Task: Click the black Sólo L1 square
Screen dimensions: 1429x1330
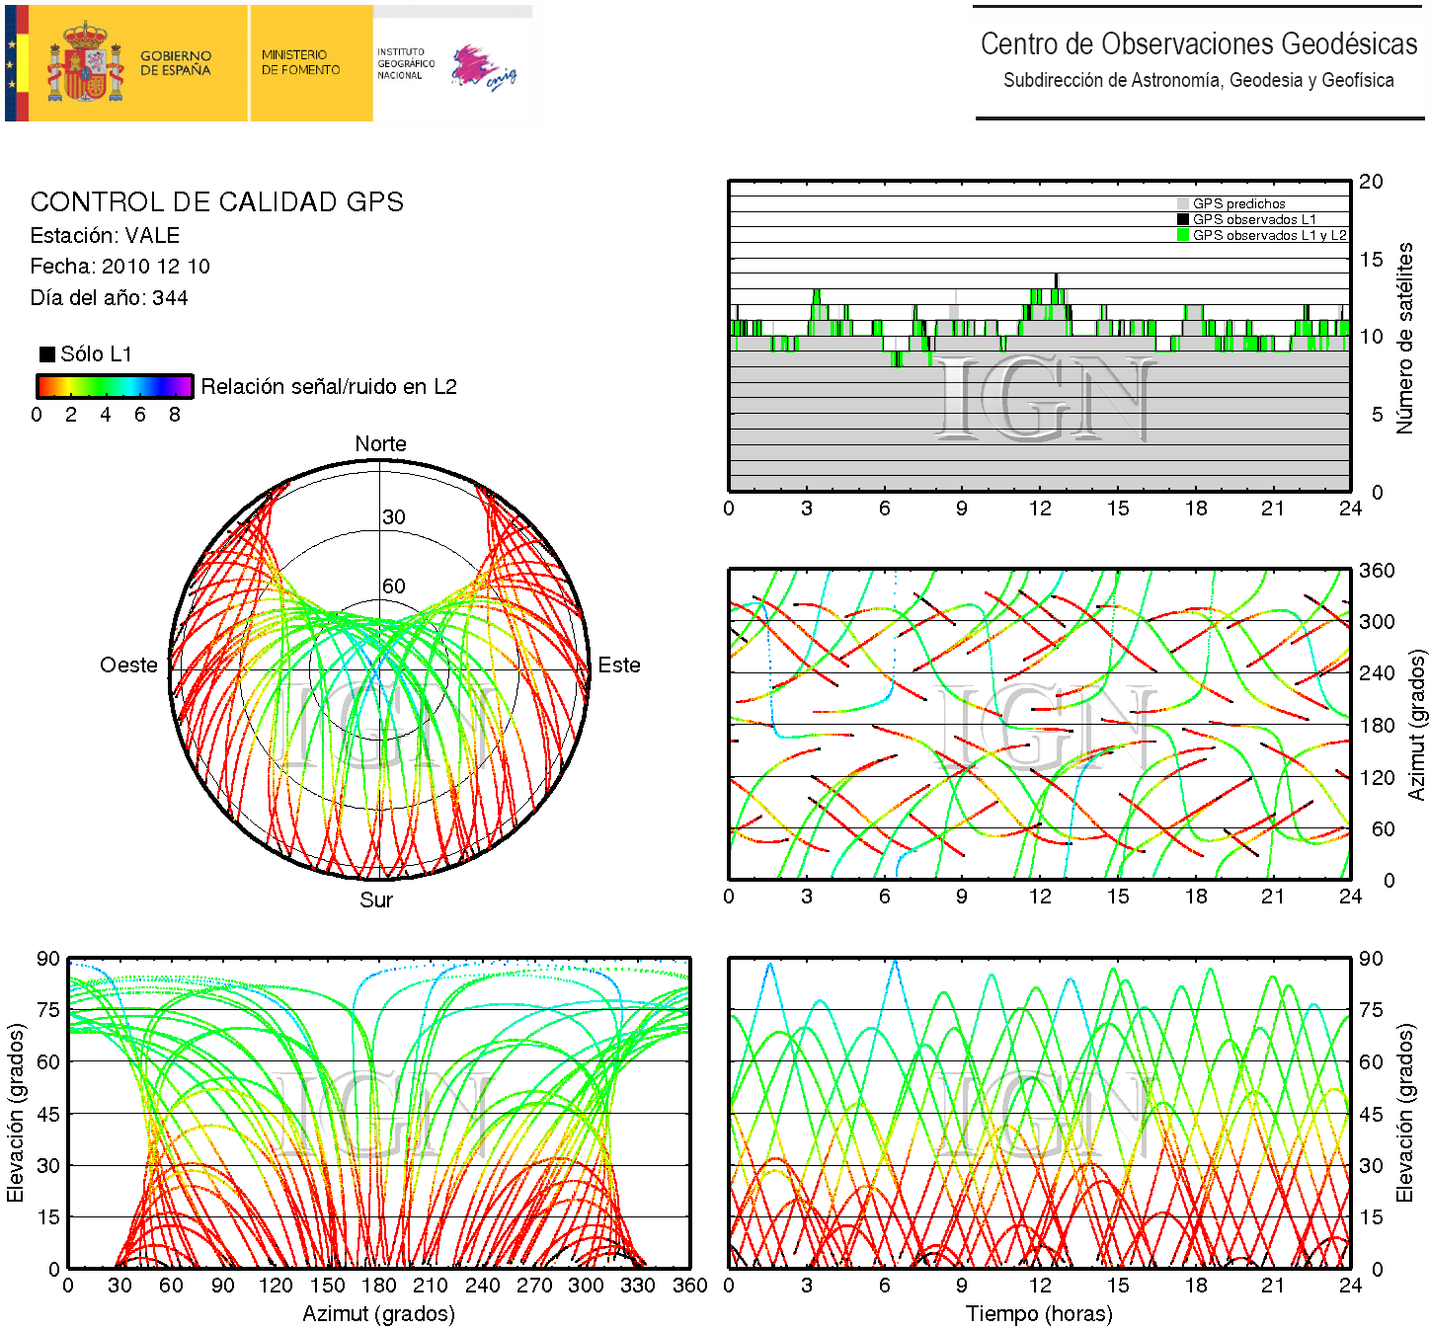Action: [46, 354]
